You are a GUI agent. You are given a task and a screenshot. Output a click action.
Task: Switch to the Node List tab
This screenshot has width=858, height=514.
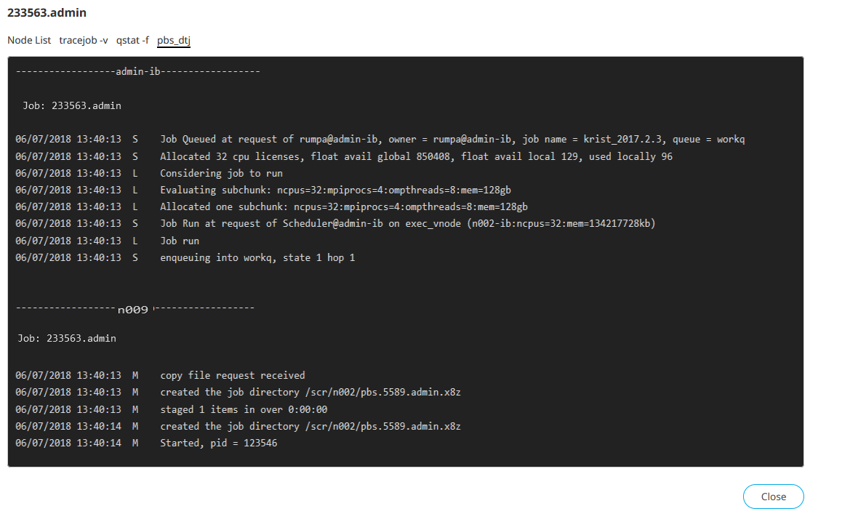(29, 40)
